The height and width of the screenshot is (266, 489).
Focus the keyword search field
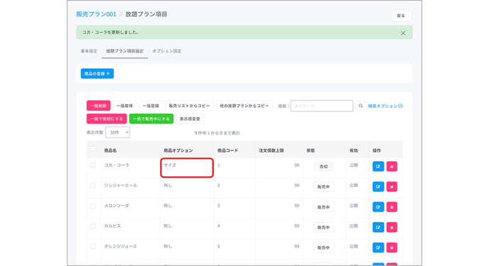point(321,106)
